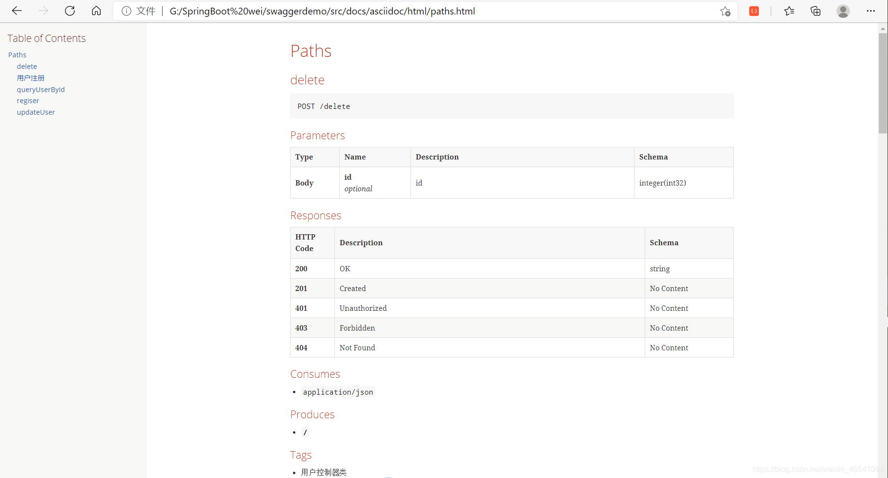Click the Paths main page heading
Viewport: 888px width, 478px height.
[311, 51]
